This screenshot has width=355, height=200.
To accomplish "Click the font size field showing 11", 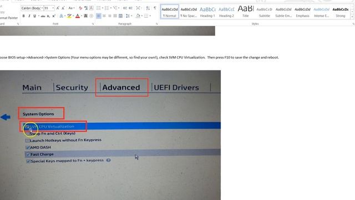I will pos(48,8).
